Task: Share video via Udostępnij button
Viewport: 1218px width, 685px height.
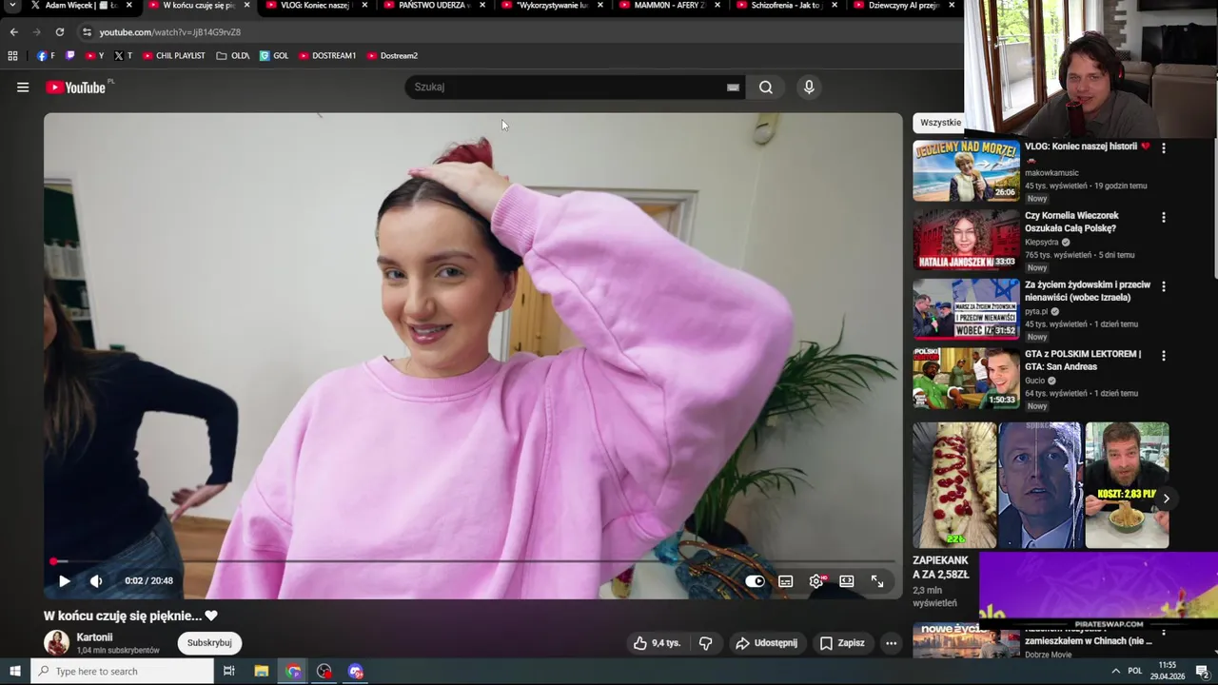Action: tap(766, 643)
